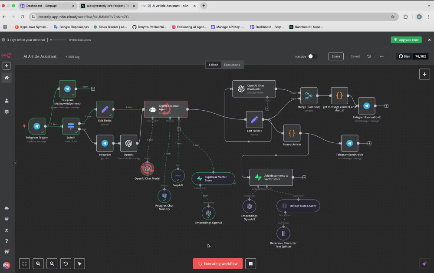Add node after Telegram Acknowledgement output
Image resolution: width=434 pixels, height=273 pixels.
pyautogui.click(x=93, y=89)
